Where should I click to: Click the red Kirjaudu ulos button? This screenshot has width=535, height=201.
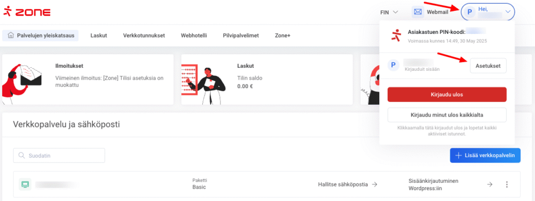(x=447, y=95)
